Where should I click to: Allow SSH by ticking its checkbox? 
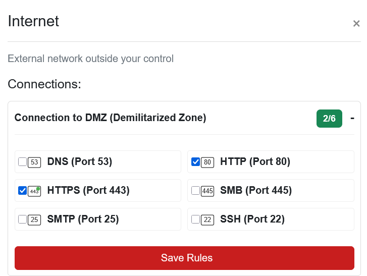tap(195, 219)
